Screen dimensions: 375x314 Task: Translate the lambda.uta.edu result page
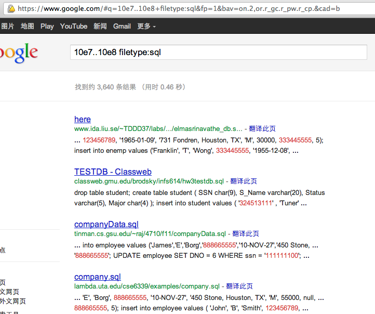pyautogui.click(x=239, y=286)
